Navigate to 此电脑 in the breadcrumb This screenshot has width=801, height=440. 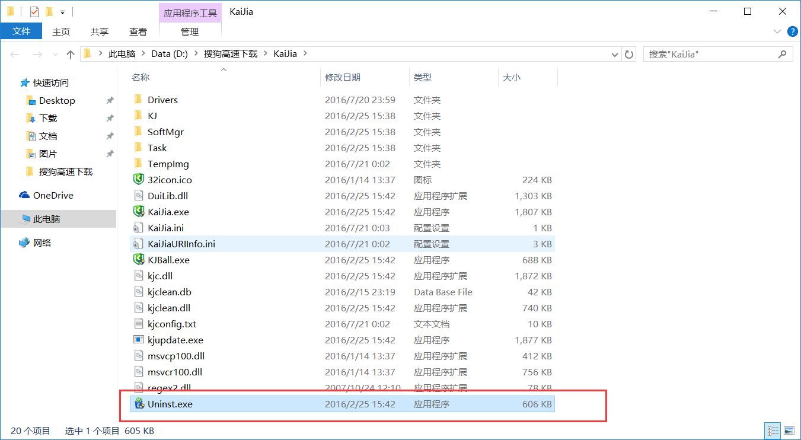tap(122, 53)
